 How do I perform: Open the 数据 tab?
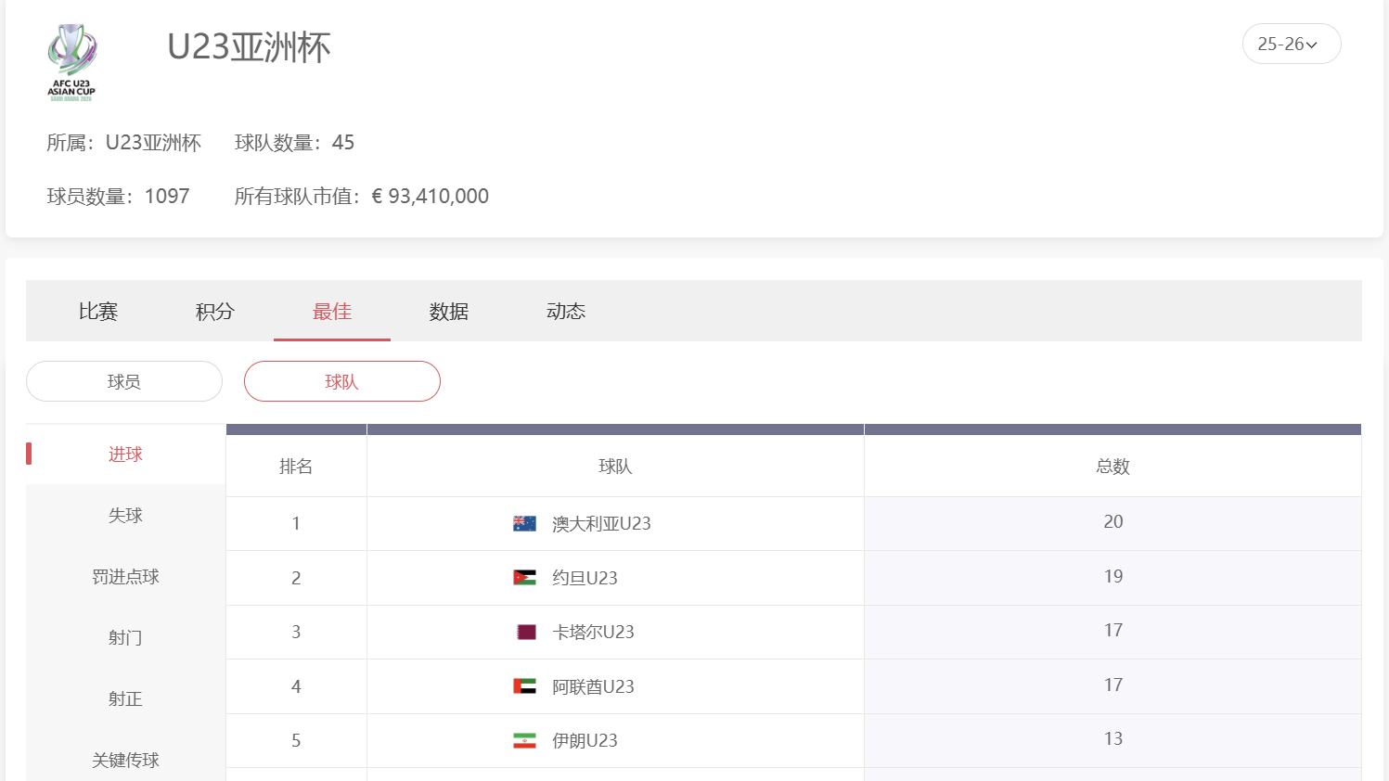(449, 312)
